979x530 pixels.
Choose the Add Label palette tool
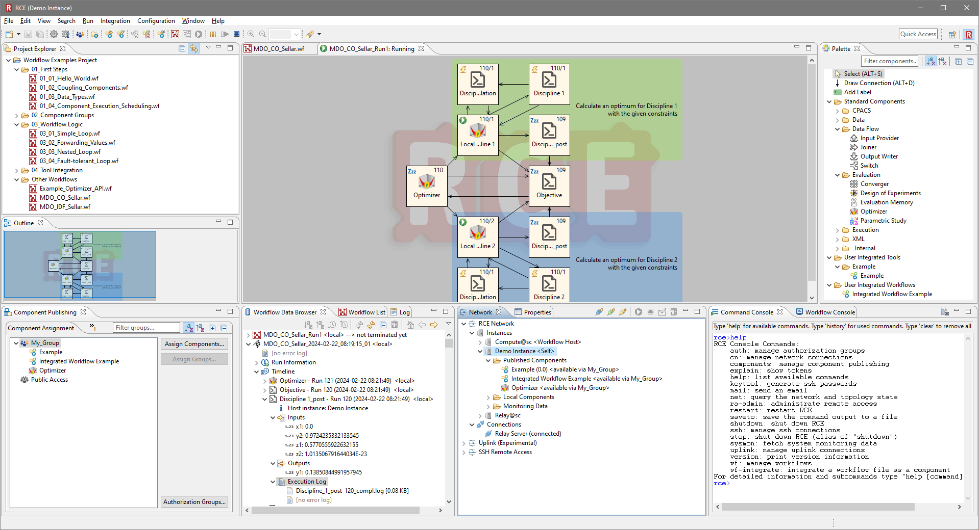pos(857,92)
